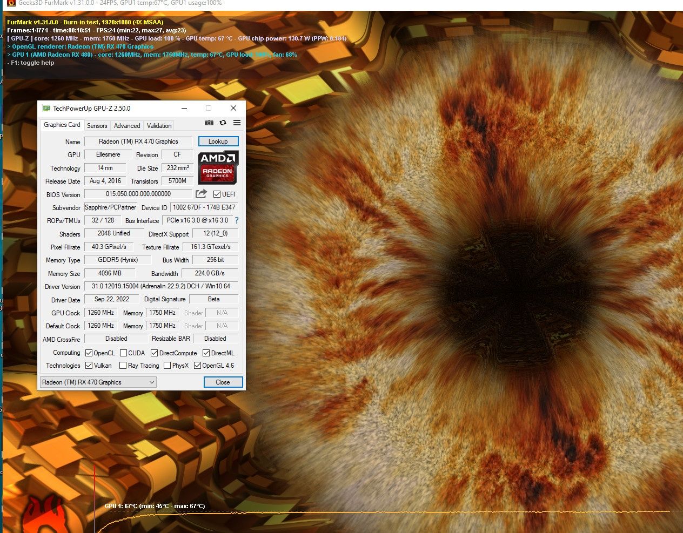The width and height of the screenshot is (683, 533).
Task: Enable the Ray Tracing checkbox
Action: [x=123, y=366]
